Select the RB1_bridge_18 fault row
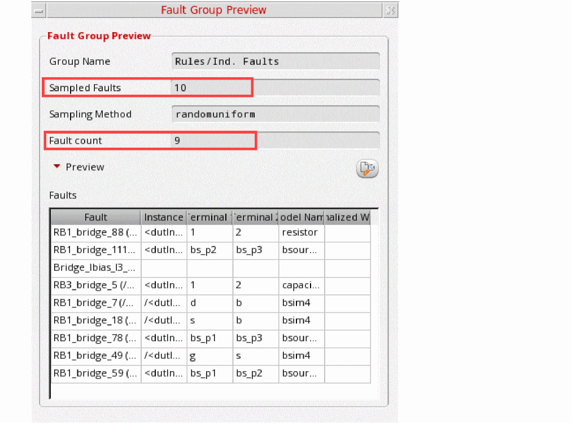This screenshot has height=423, width=572. 211,320
